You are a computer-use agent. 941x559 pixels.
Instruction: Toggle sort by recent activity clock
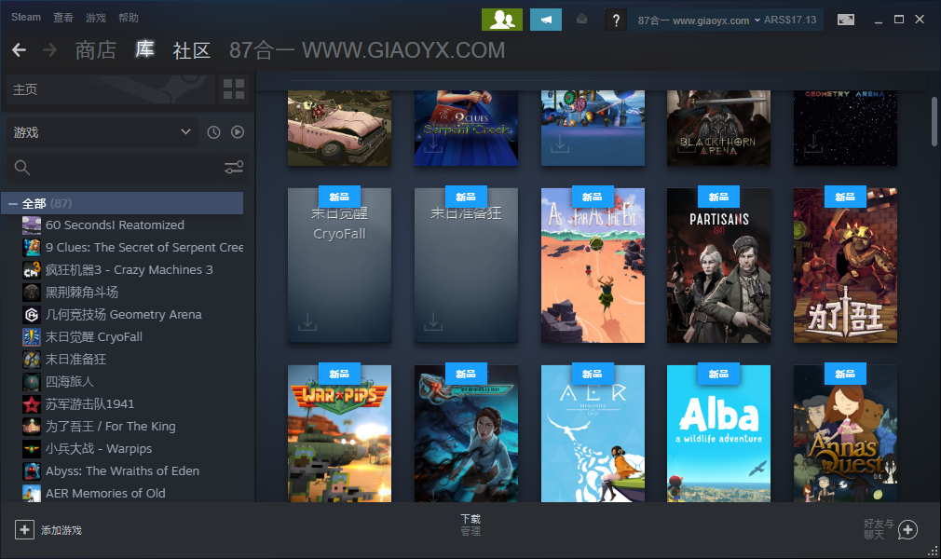tap(213, 132)
